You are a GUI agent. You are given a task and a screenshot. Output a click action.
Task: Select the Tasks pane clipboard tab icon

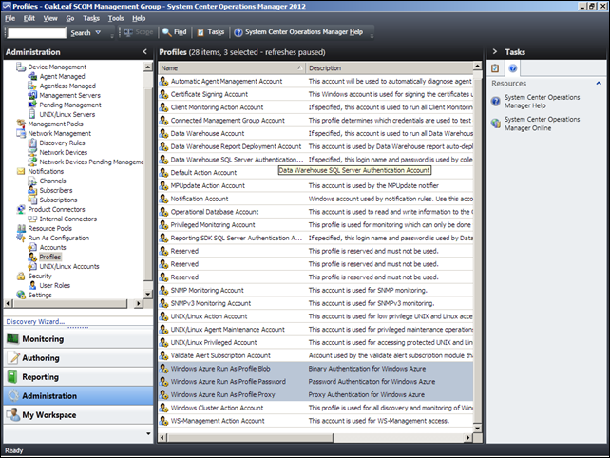coord(495,68)
